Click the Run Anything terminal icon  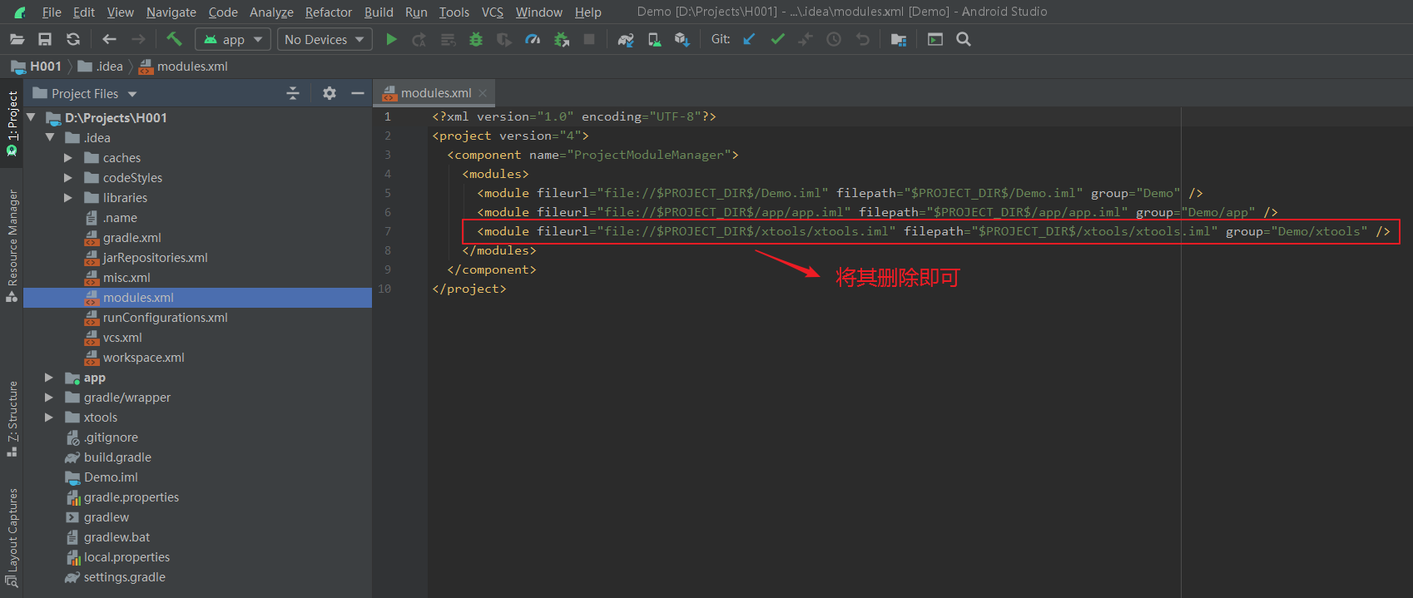click(x=935, y=39)
